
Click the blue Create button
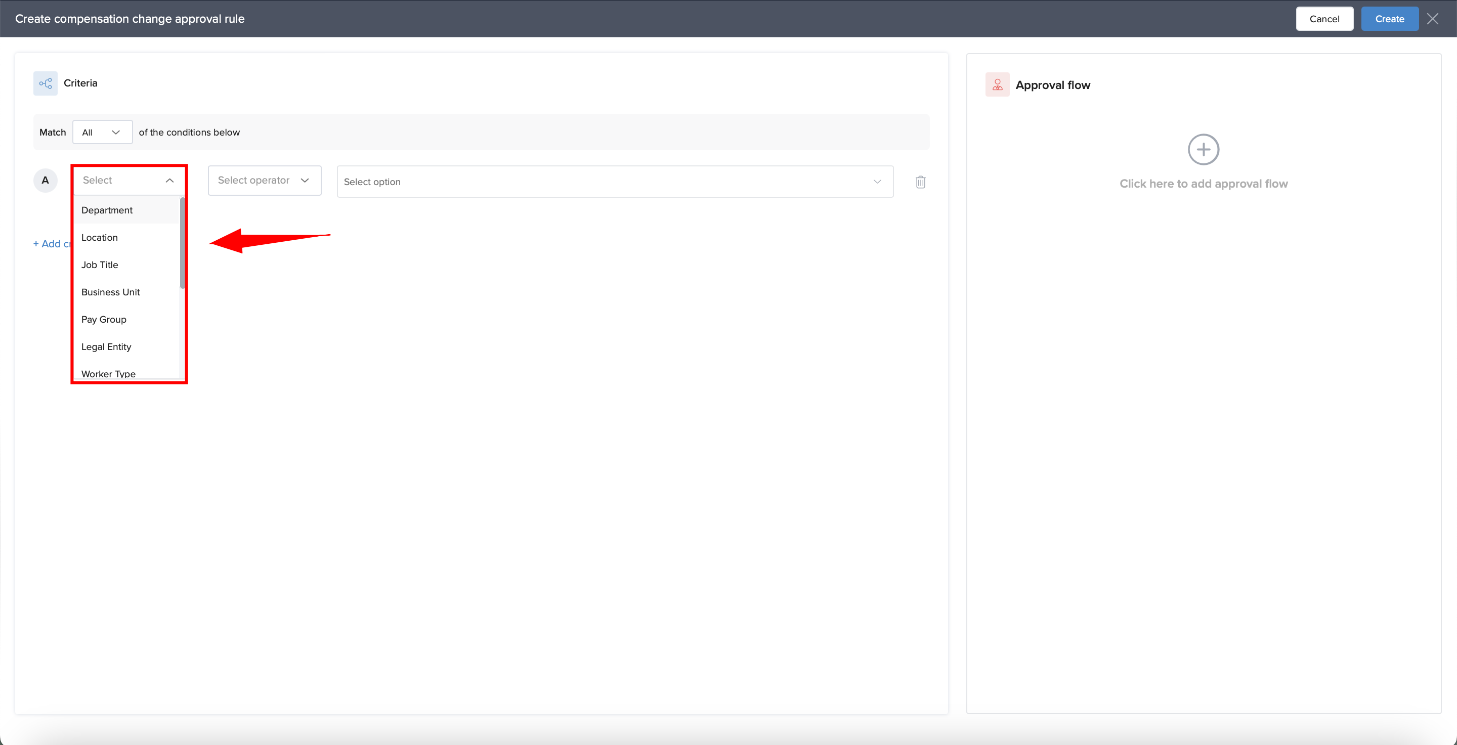point(1389,19)
